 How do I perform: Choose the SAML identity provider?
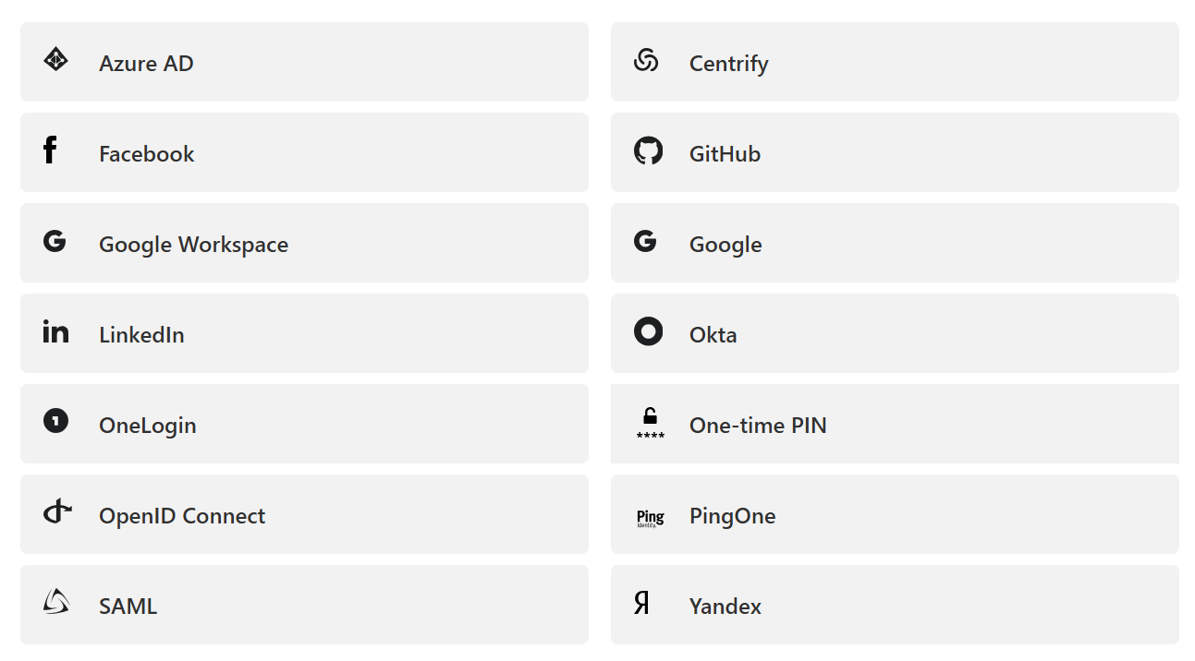coord(304,606)
